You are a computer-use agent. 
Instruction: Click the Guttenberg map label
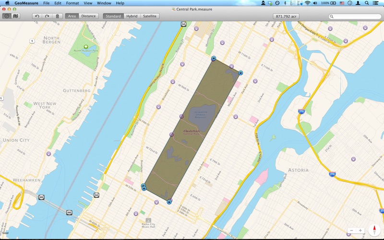point(77,91)
